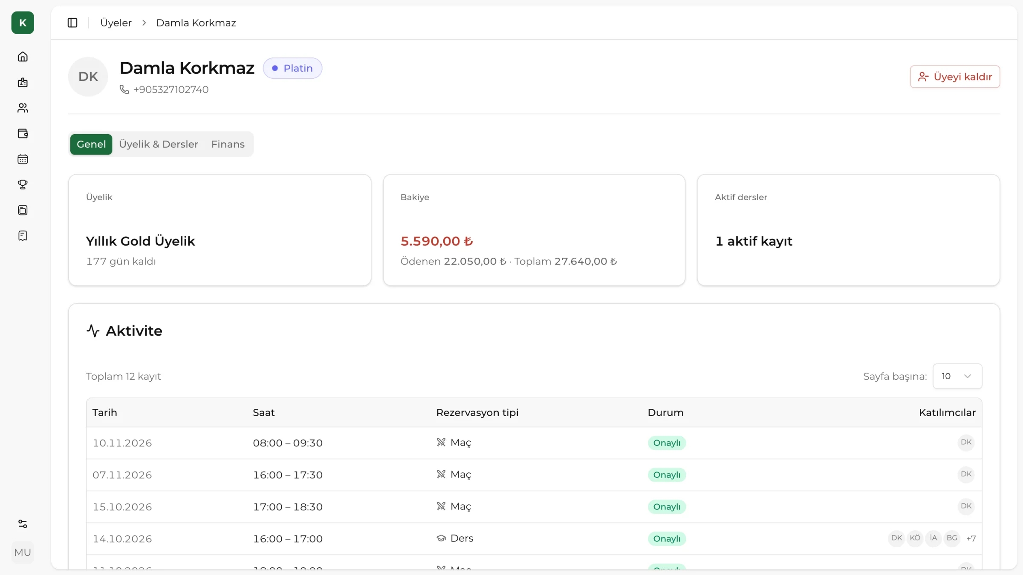Click the Saat column header
The image size is (1023, 575).
click(x=263, y=412)
